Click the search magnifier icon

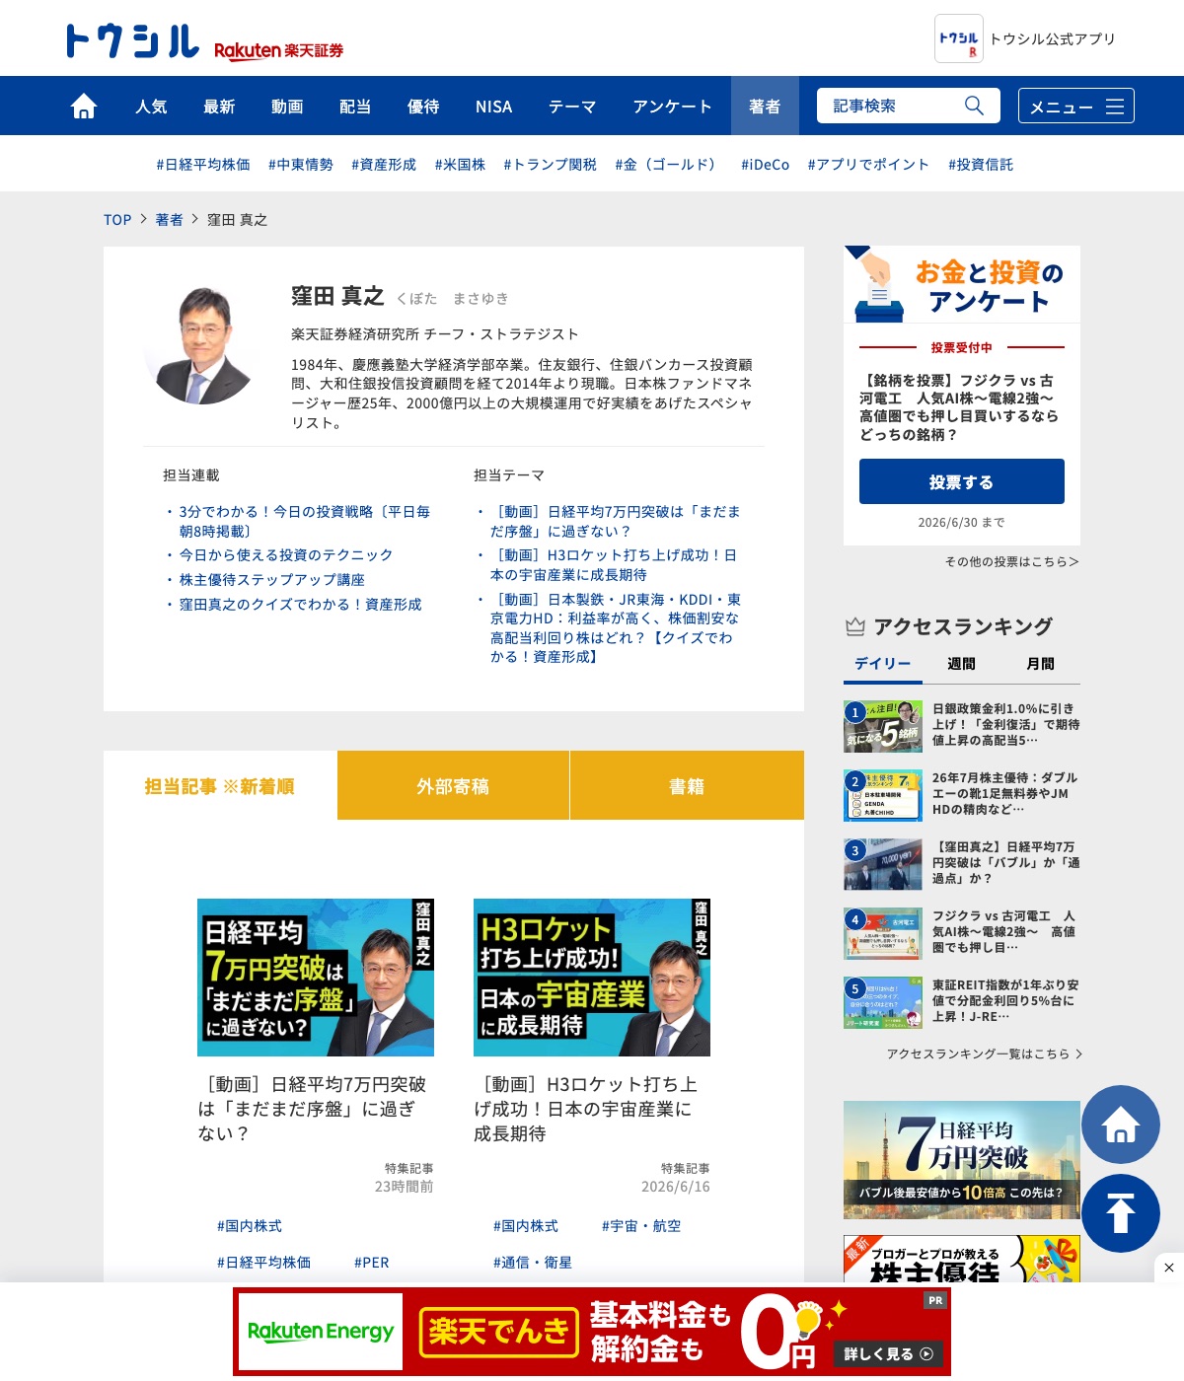pyautogui.click(x=974, y=106)
